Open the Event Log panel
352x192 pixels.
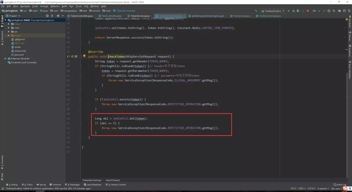point(340,185)
